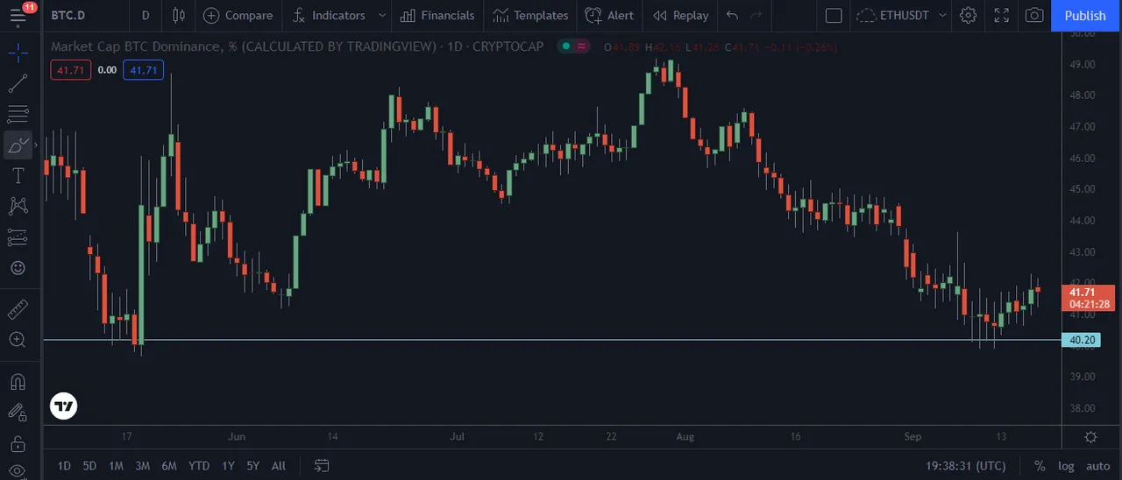Undo the last action
Viewport: 1122px width, 480px height.
coord(733,15)
